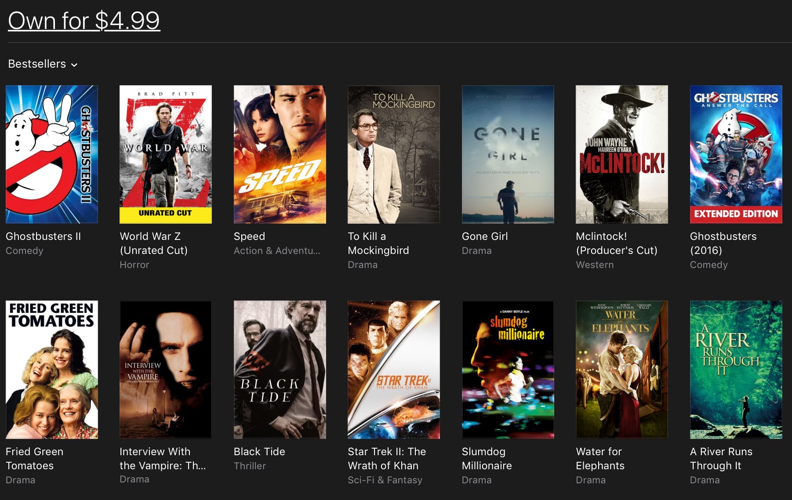Click the 'Speed' title text
Screen dimensions: 792x500
click(x=249, y=236)
